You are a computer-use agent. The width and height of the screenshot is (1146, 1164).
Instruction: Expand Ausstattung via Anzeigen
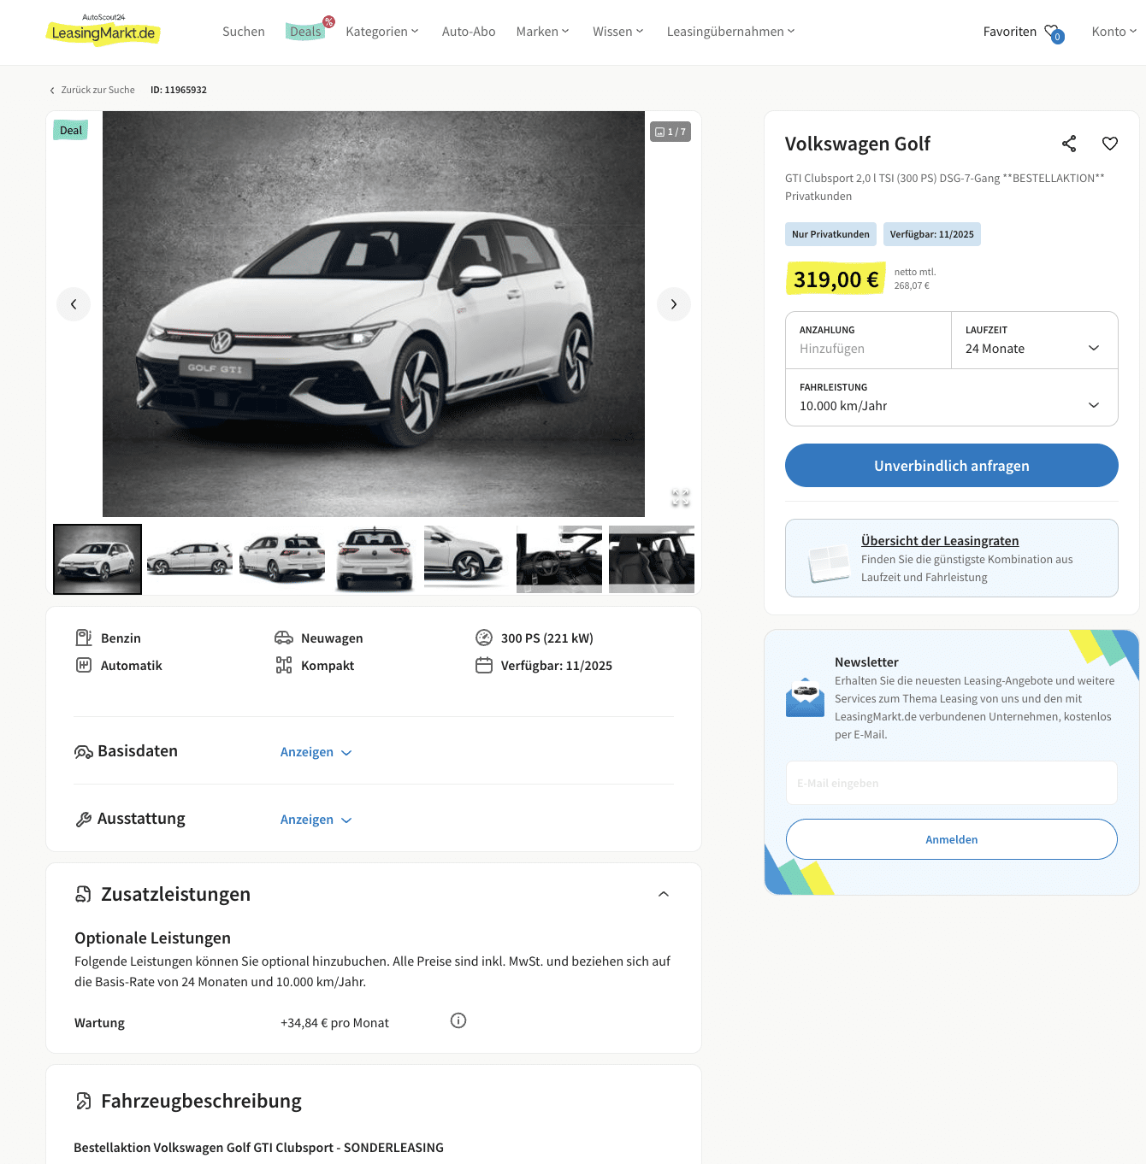[316, 820]
